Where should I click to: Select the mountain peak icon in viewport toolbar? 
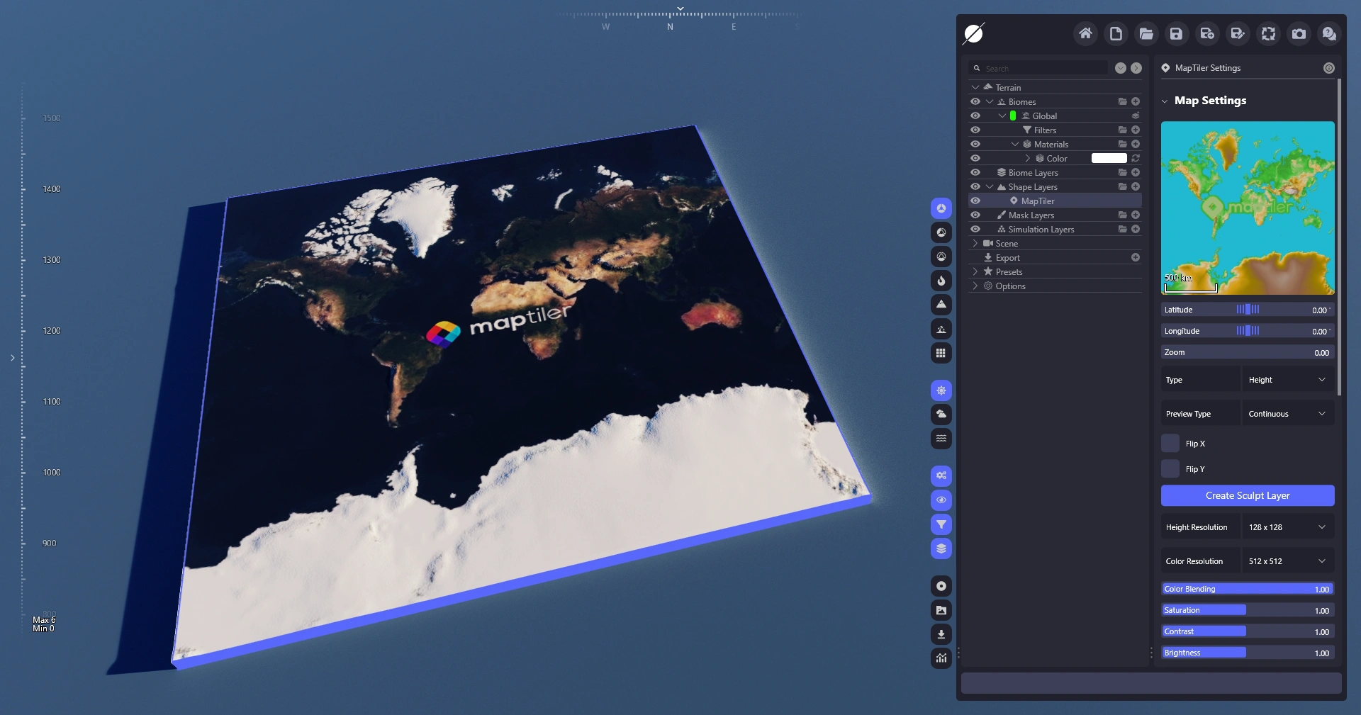tap(941, 305)
